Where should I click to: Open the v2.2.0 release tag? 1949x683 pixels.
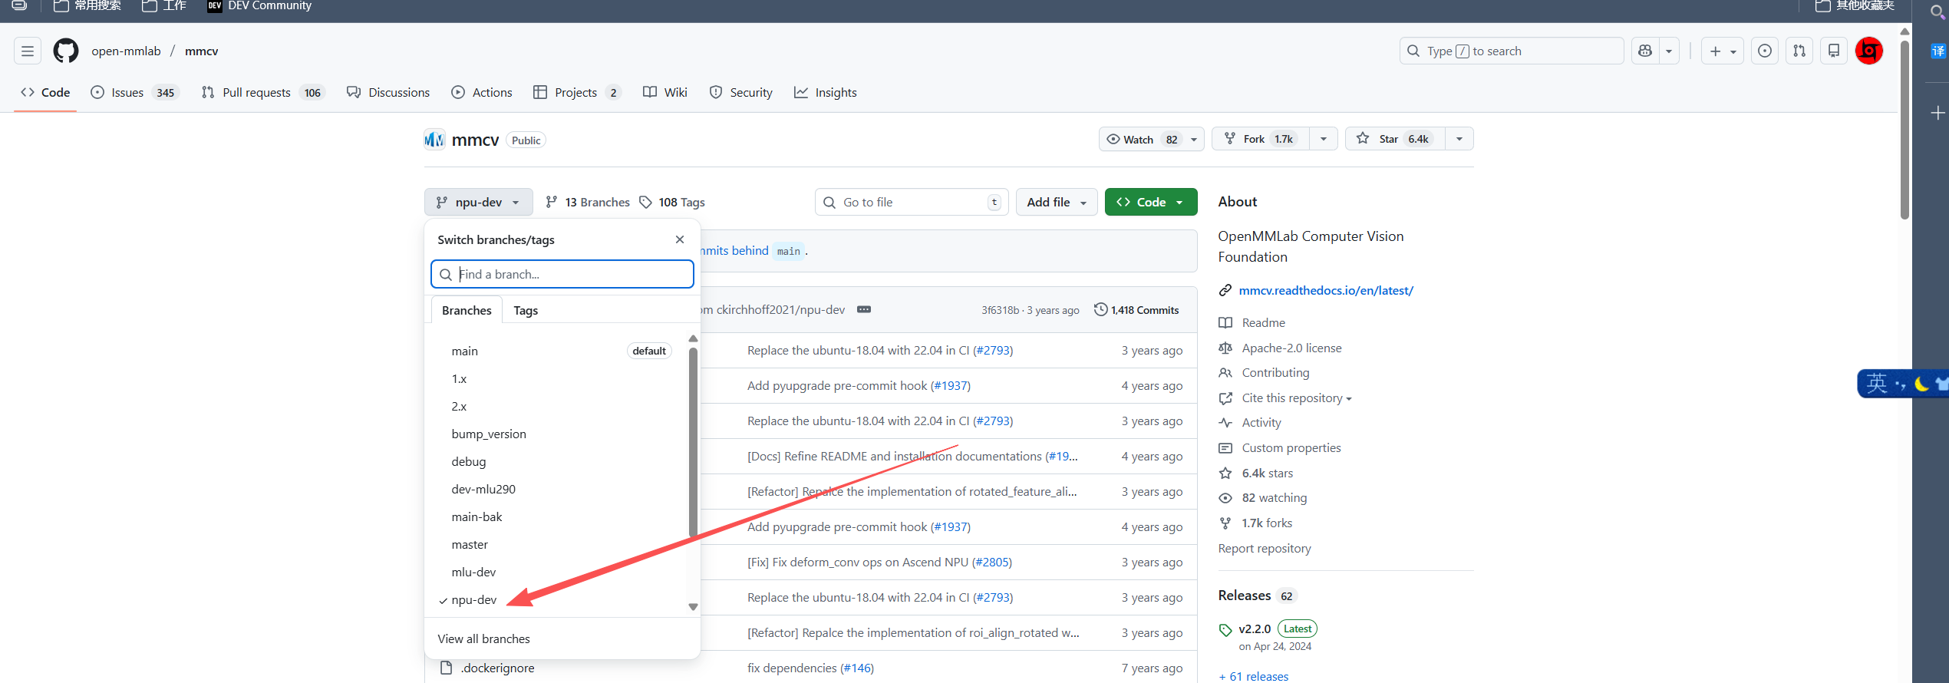1255,629
